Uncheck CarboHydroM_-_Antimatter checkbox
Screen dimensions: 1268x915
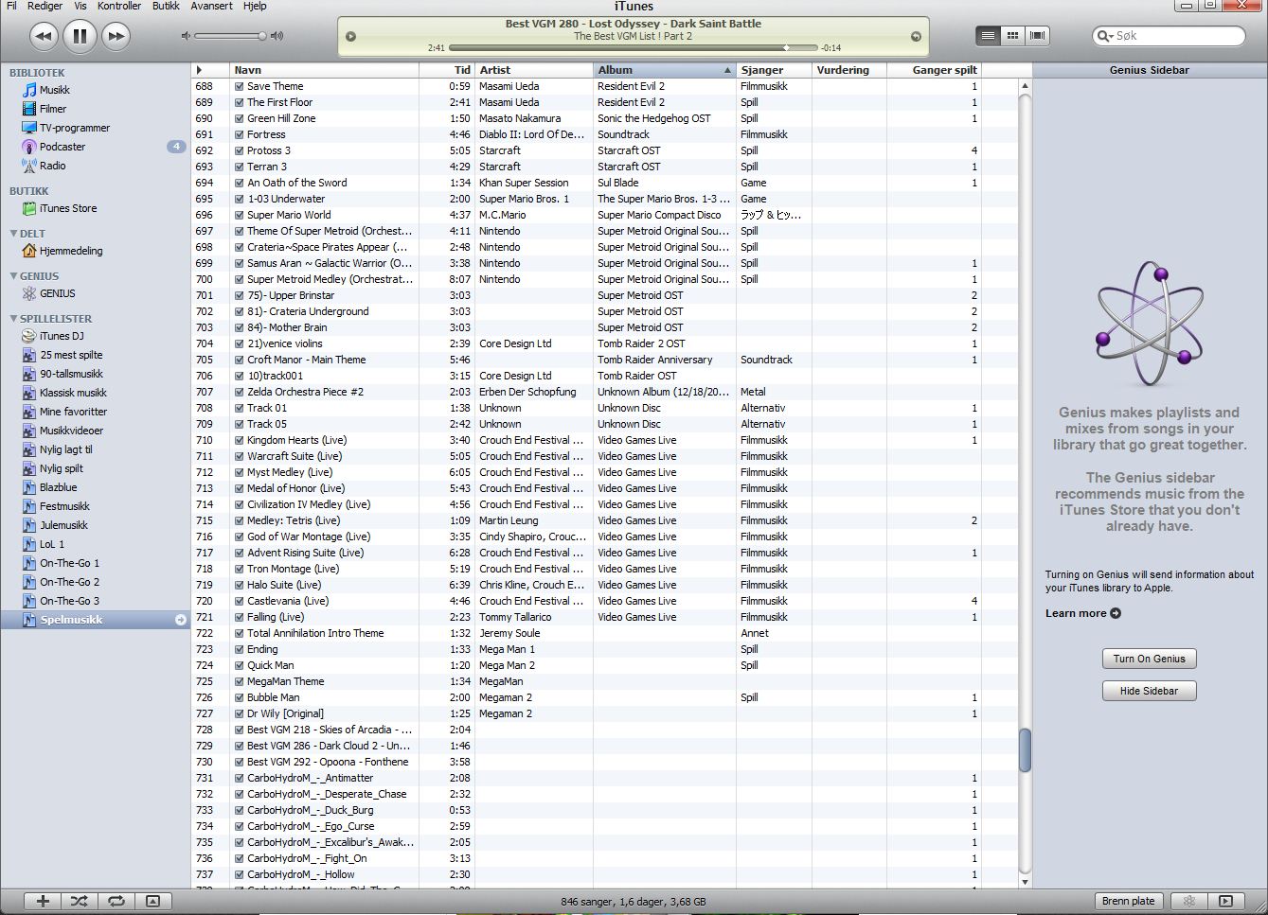point(240,778)
